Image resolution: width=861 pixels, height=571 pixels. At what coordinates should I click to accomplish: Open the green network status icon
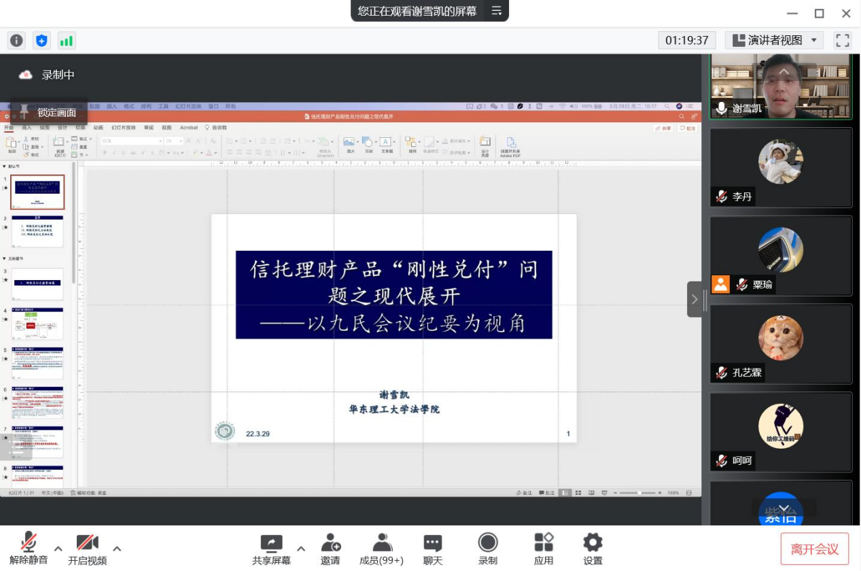(x=66, y=41)
